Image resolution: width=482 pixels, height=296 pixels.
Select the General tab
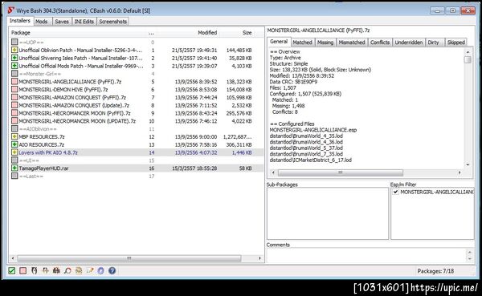[x=279, y=42]
